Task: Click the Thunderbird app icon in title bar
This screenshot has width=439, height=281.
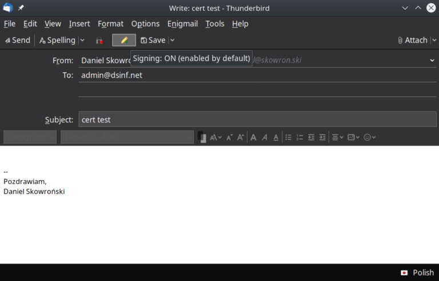Action: [x=8, y=8]
